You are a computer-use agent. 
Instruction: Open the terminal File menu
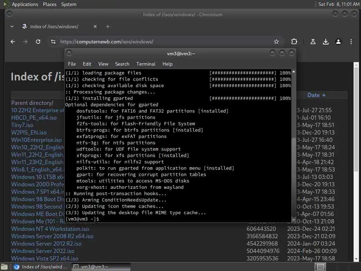72,64
